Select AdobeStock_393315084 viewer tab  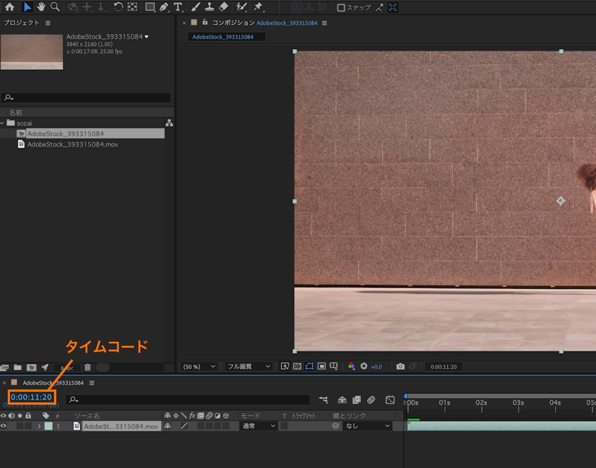point(223,37)
